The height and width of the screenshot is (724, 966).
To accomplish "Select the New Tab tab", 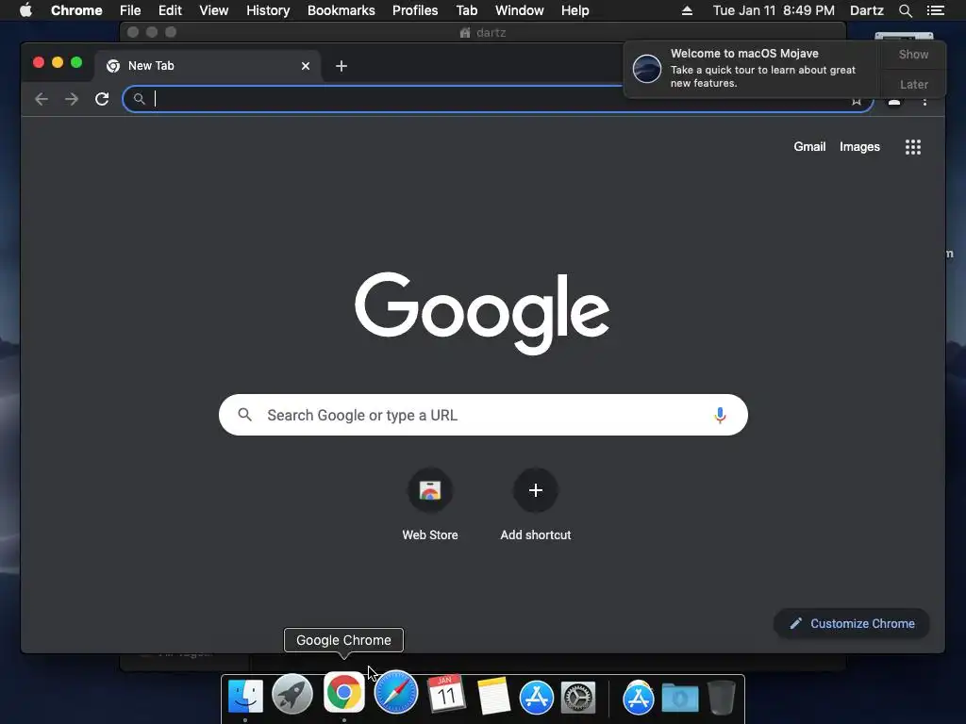I will (x=207, y=66).
